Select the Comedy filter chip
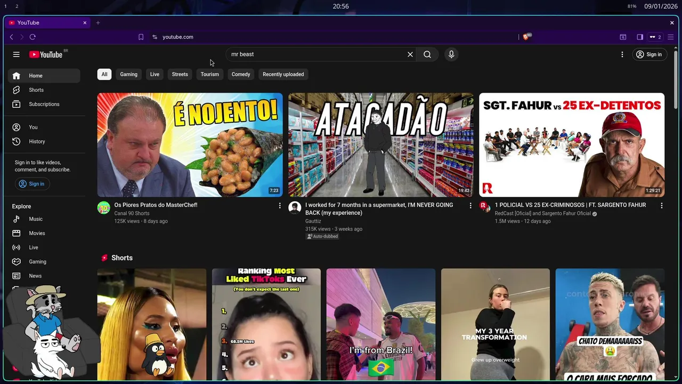Image resolution: width=682 pixels, height=384 pixels. click(241, 74)
